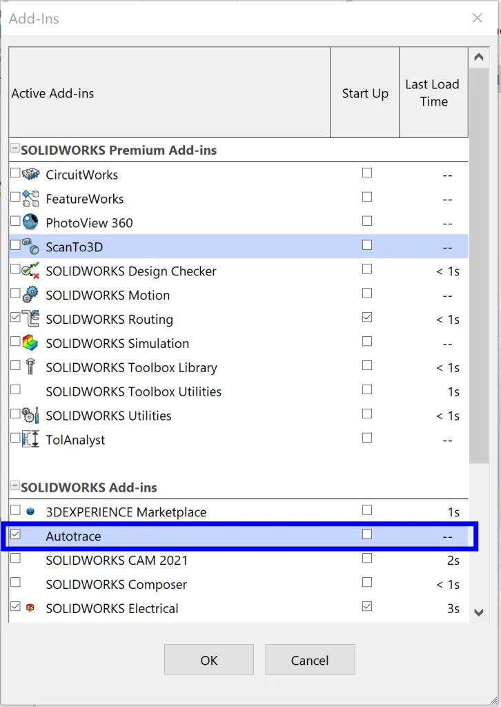Click the TolAnalyst add-in icon
Viewport: 501px width, 707px height.
pyautogui.click(x=31, y=439)
